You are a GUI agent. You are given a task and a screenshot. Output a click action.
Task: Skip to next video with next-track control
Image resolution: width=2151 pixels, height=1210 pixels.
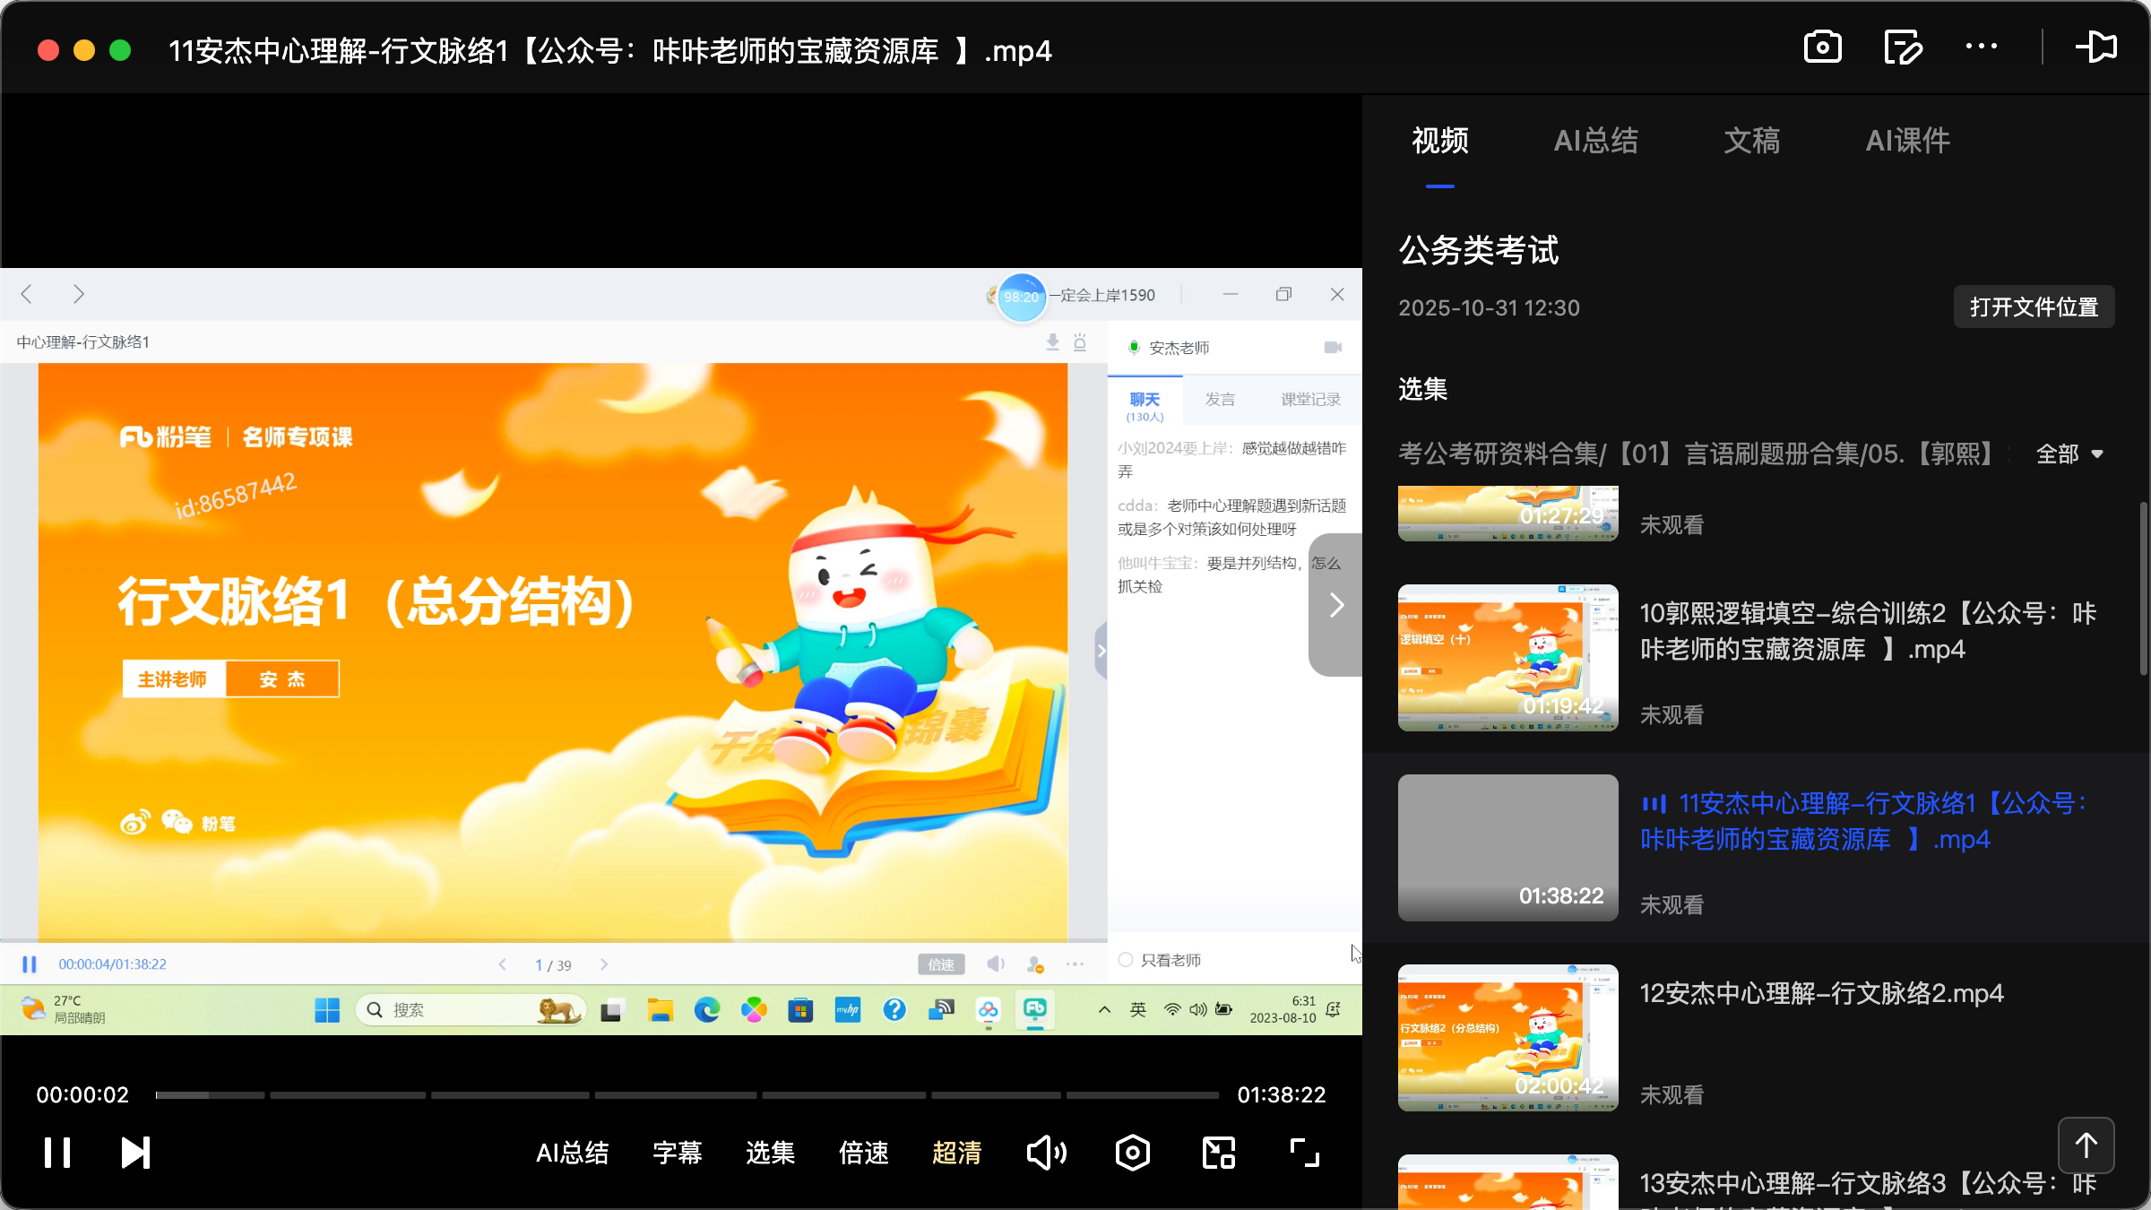[134, 1152]
